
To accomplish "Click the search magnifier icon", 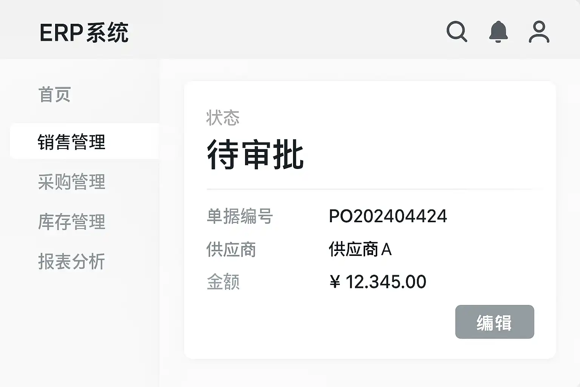I will click(x=457, y=31).
